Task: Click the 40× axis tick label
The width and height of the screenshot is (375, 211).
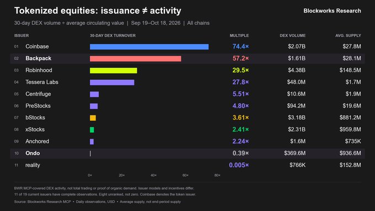Action: (x=153, y=175)
